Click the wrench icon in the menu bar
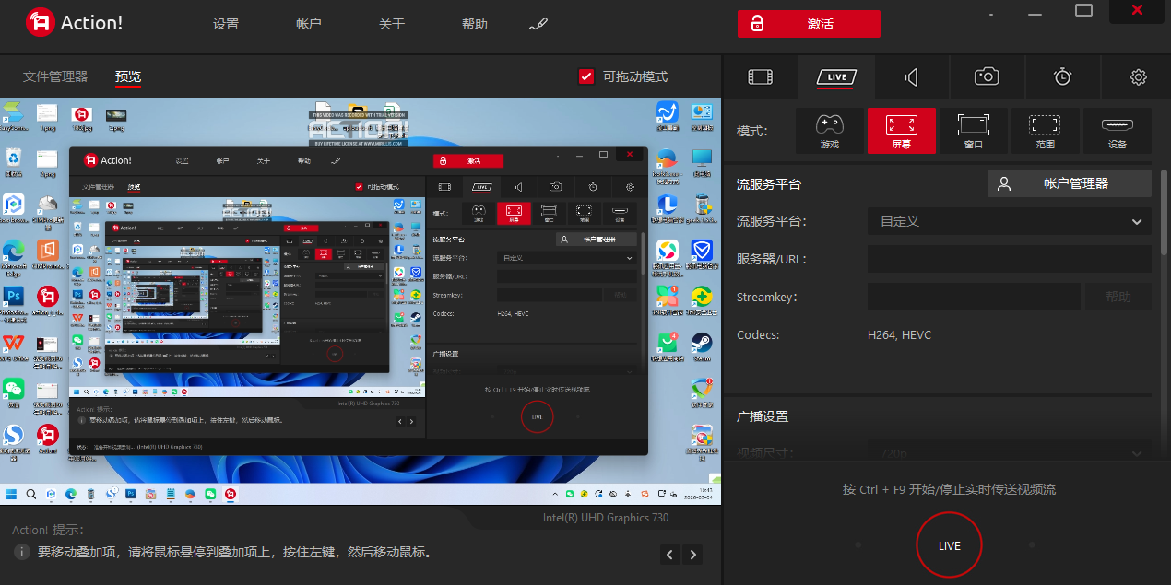This screenshot has width=1171, height=585. click(538, 23)
